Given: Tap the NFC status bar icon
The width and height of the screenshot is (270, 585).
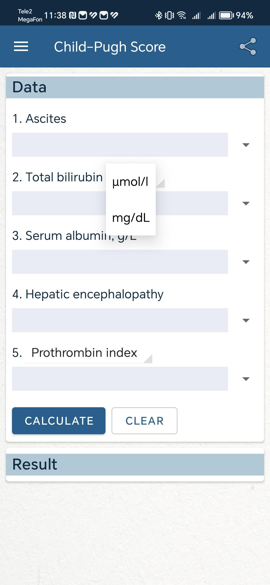Looking at the screenshot, I should (x=72, y=15).
